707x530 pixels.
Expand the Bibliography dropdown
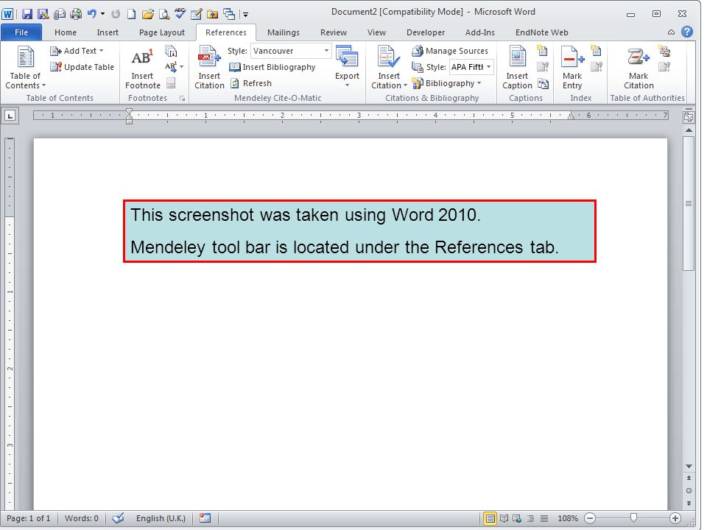[x=479, y=83]
